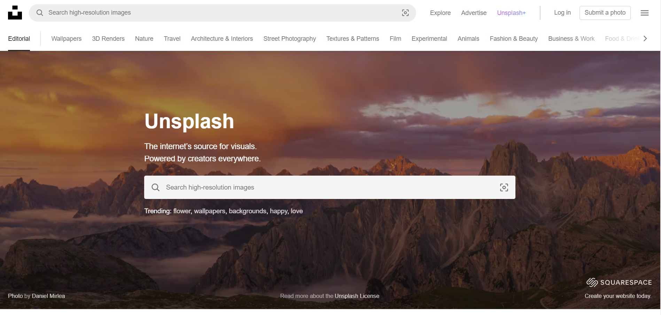Open the Wallpapers category

click(67, 39)
